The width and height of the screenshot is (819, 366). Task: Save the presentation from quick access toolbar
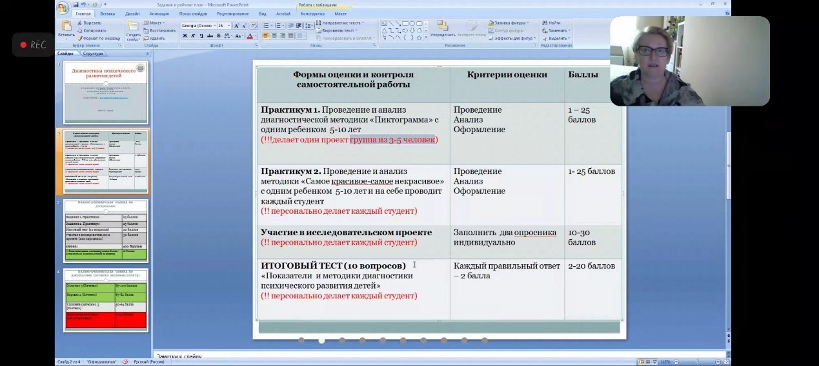coord(76,5)
